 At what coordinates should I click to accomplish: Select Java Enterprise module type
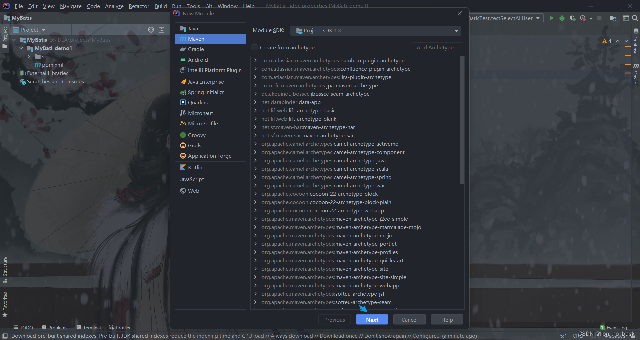click(210, 82)
